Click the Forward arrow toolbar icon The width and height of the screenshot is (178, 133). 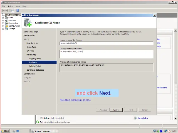pos(7,11)
